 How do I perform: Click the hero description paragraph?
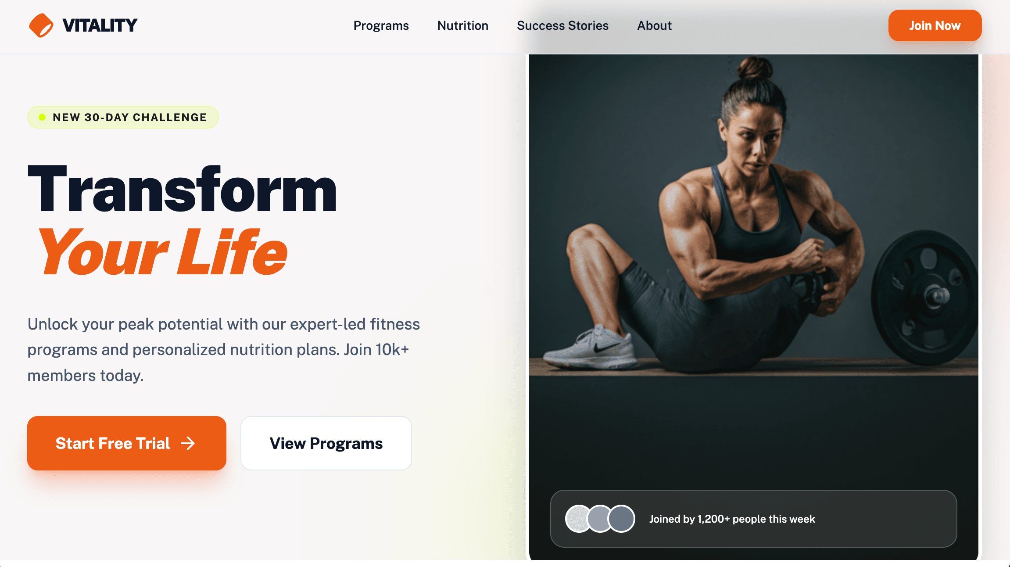[x=224, y=350]
